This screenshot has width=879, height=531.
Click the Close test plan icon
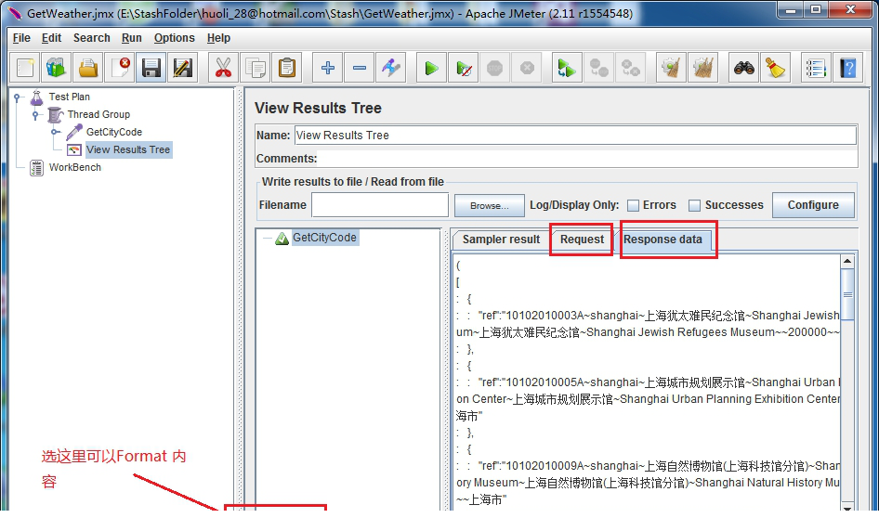120,69
